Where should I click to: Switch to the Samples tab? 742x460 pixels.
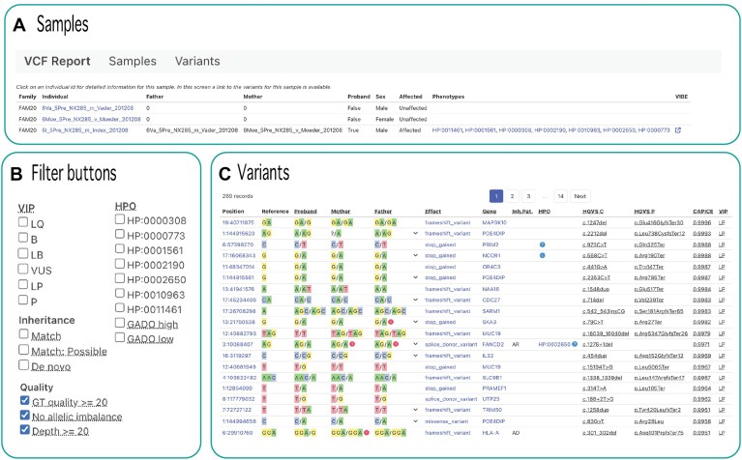132,60
